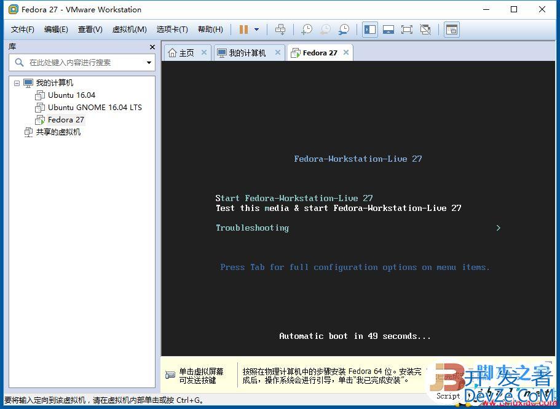Click the 库 panel header label
The image size is (560, 409).
click(12, 47)
